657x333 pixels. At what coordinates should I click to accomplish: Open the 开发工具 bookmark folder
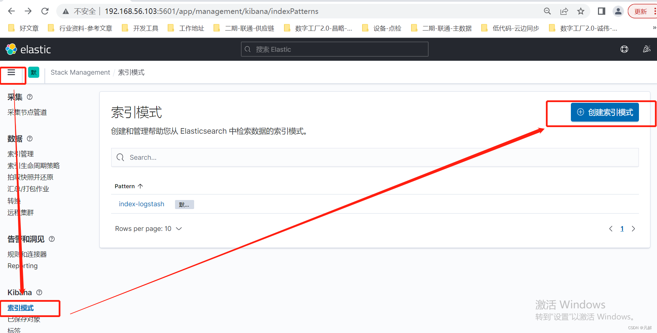click(x=140, y=28)
